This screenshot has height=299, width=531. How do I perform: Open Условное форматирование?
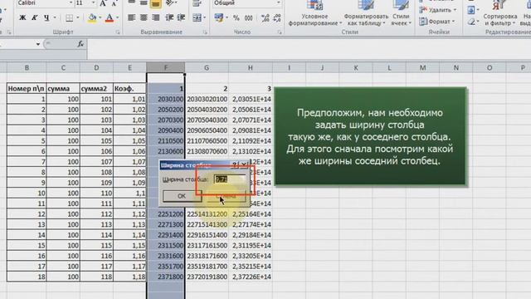click(314, 13)
